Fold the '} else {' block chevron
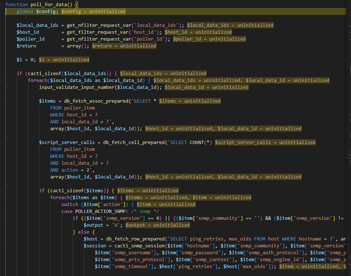This screenshot has height=276, width=351. coord(2,232)
